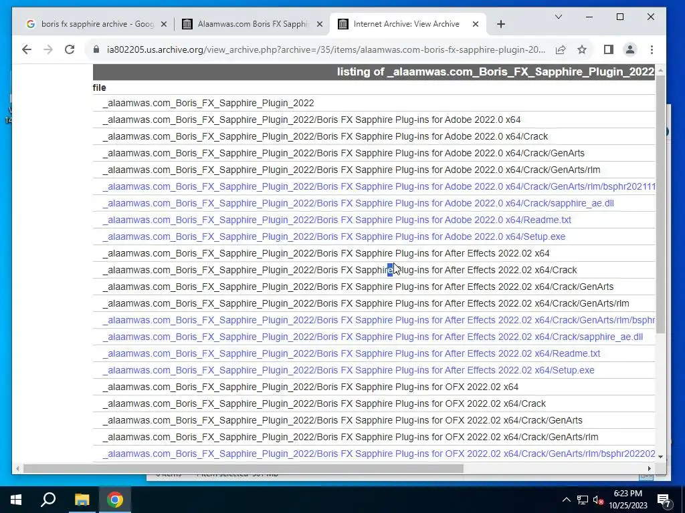The image size is (685, 513).
Task: Open Adobe 2022.0 x64 Crack/sapphire_ae.dll link
Action: coord(359,203)
